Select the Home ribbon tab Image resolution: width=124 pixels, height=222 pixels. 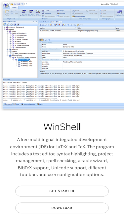click(x=14, y=7)
